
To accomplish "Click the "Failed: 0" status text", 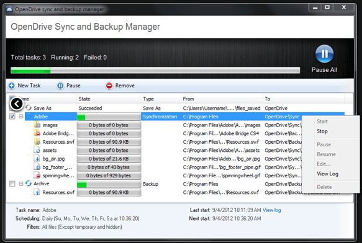I will pyautogui.click(x=95, y=58).
